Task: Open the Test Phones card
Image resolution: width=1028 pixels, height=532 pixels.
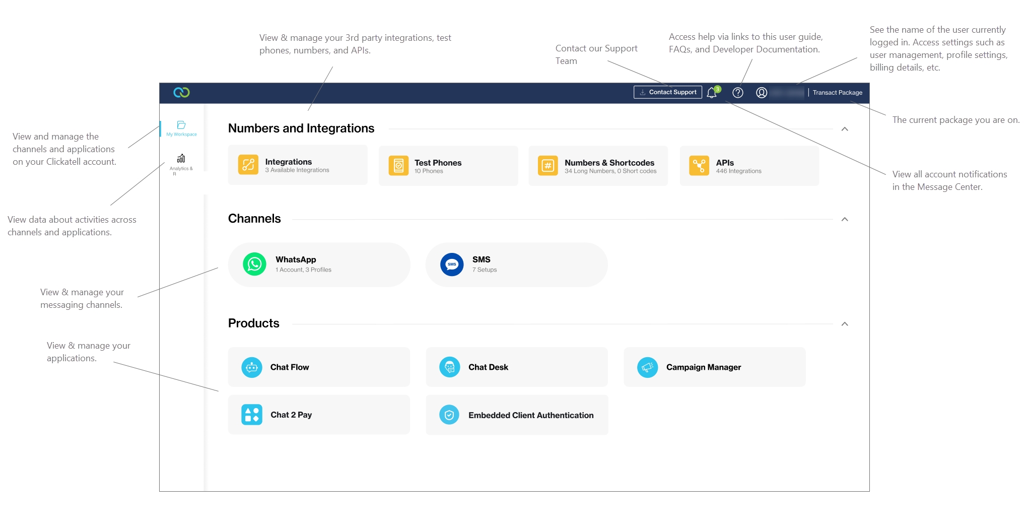Action: tap(448, 166)
